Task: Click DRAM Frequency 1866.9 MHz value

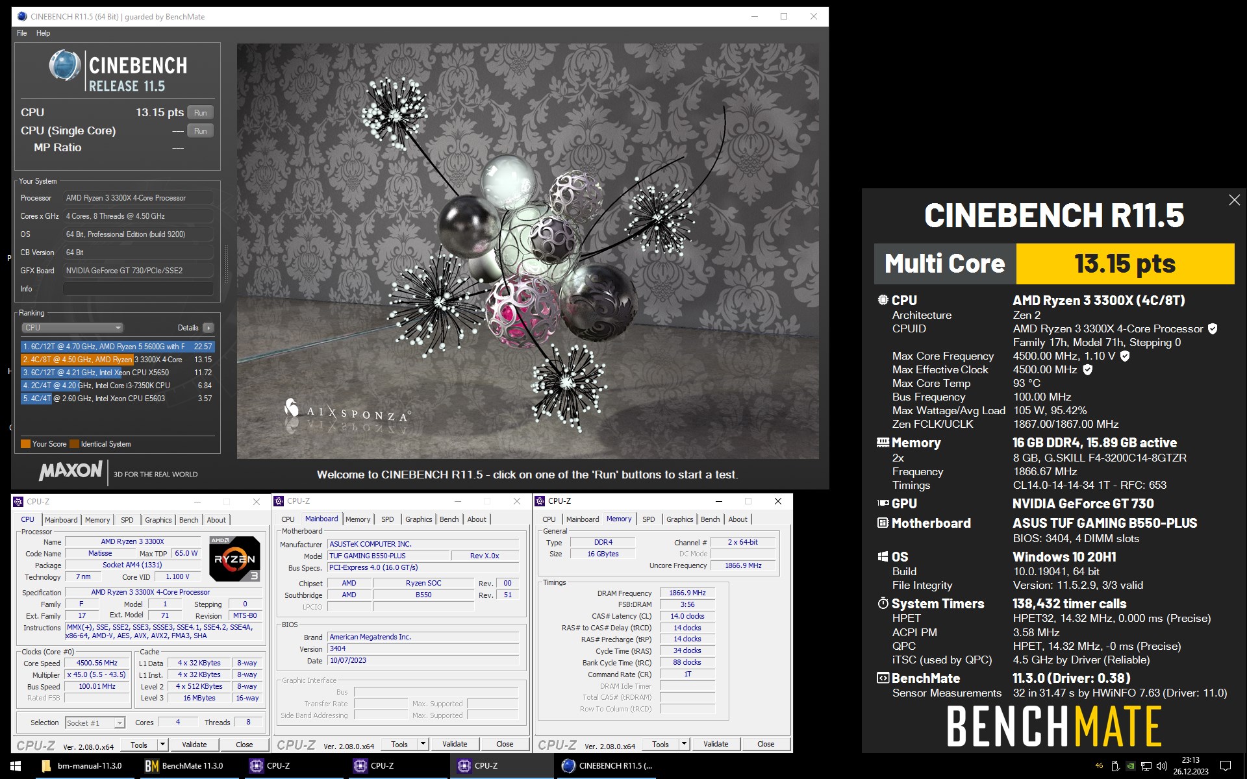Action: point(687,593)
